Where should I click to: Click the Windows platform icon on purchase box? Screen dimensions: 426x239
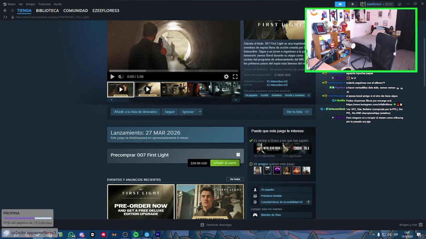click(238, 155)
